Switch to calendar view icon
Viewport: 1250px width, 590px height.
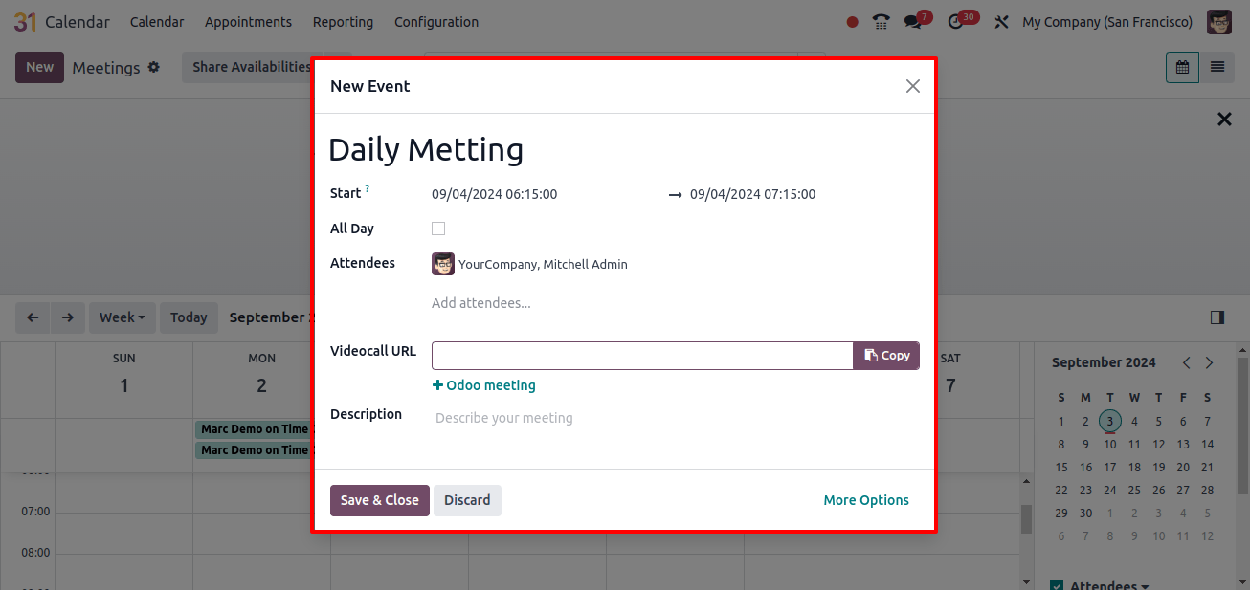(1182, 67)
